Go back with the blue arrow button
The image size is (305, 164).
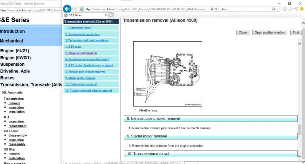click(x=67, y=9)
